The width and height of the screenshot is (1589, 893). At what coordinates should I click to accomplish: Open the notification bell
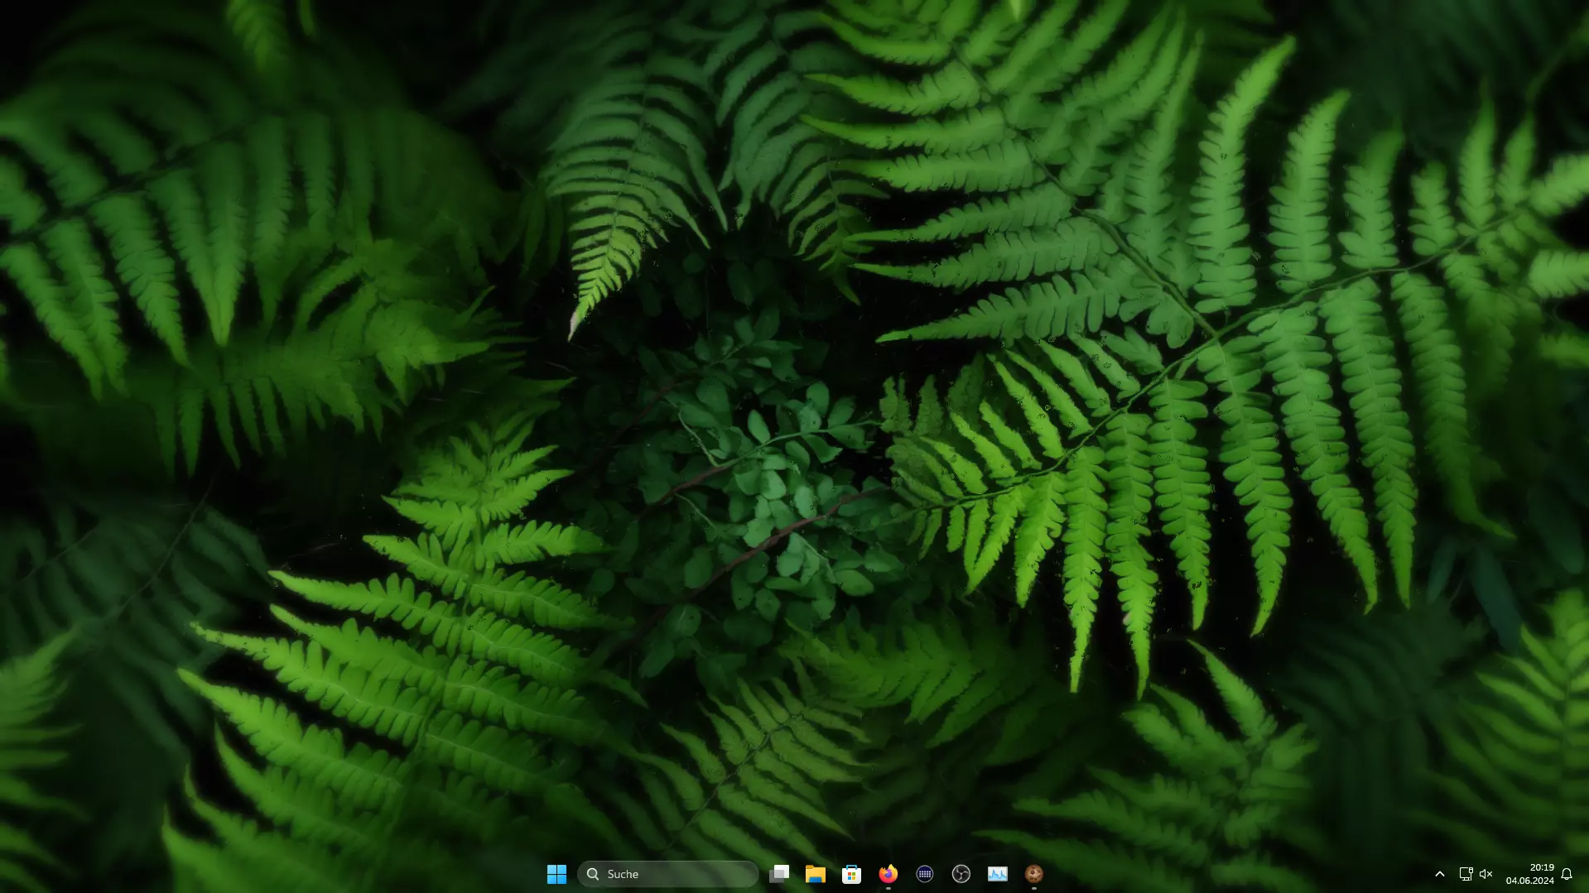click(1567, 874)
